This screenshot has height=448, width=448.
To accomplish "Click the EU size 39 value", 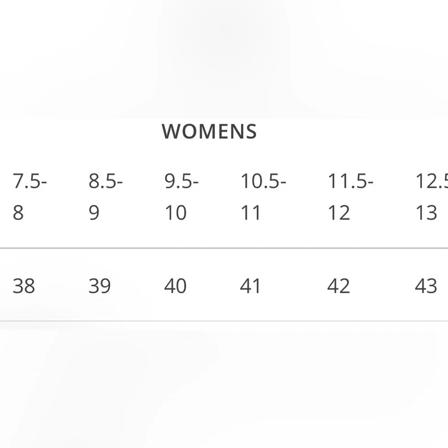I will pos(99,286).
